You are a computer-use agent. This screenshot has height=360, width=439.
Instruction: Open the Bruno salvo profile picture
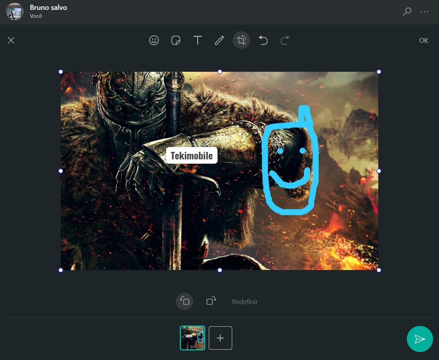(15, 12)
